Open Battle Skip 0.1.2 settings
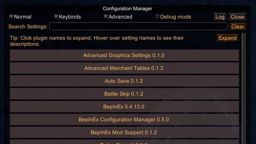 coord(124,94)
